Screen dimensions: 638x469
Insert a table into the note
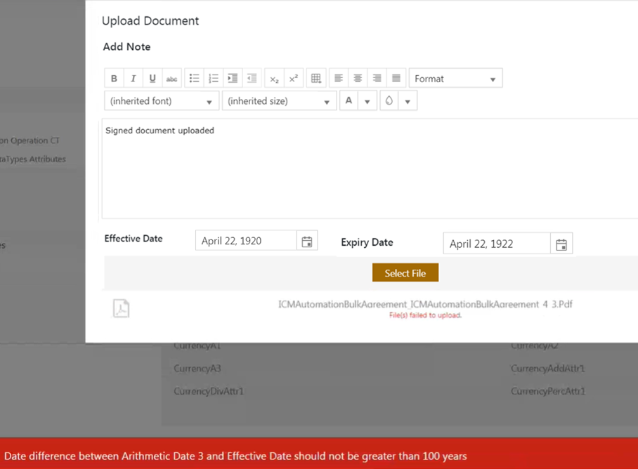coord(316,79)
